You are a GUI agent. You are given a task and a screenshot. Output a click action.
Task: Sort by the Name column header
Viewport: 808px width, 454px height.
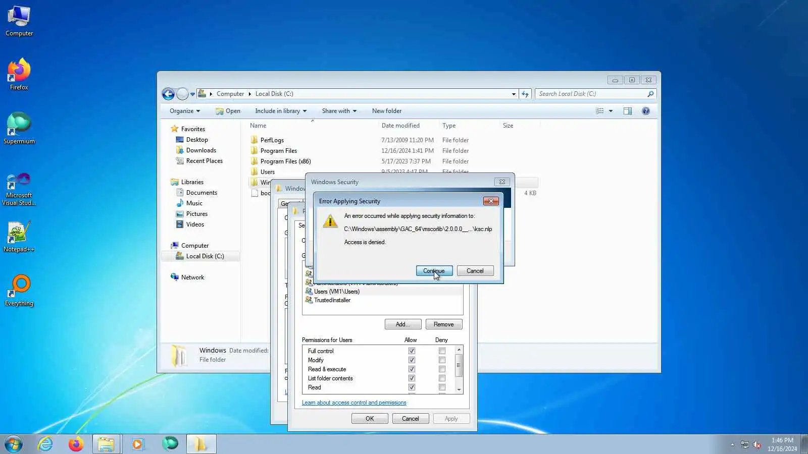pos(312,126)
